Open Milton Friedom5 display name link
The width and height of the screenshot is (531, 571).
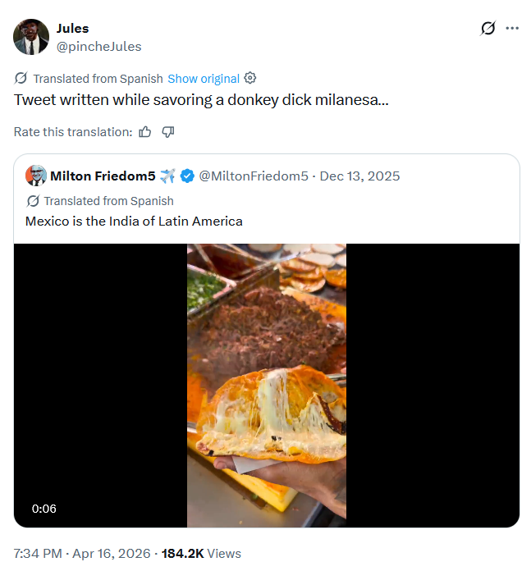[103, 176]
